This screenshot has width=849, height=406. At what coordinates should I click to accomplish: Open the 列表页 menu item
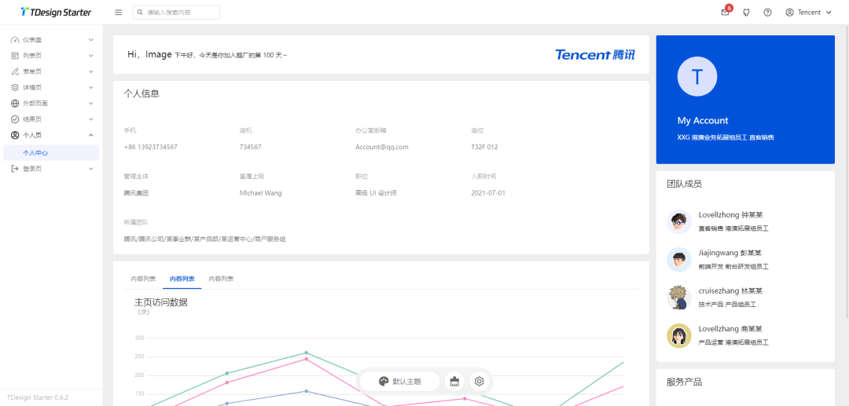(51, 56)
